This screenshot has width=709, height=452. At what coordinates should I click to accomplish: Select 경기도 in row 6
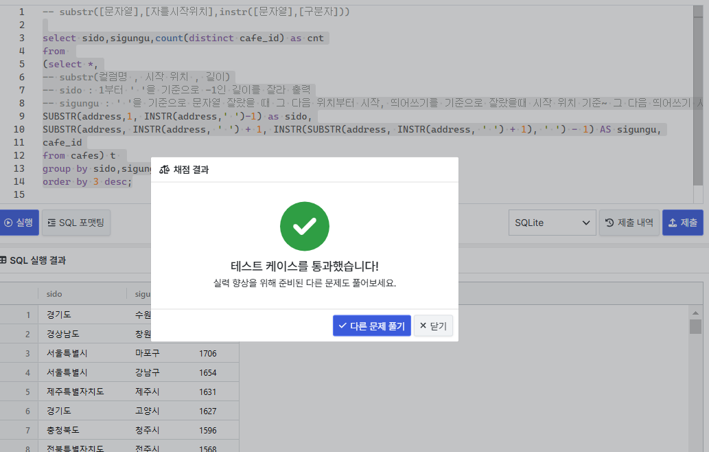pyautogui.click(x=59, y=411)
